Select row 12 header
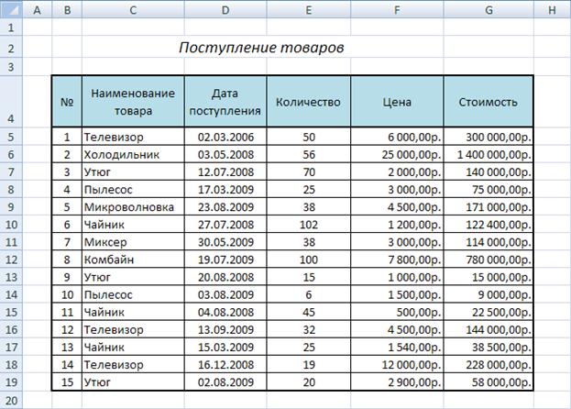The width and height of the screenshot is (571, 409). point(11,260)
